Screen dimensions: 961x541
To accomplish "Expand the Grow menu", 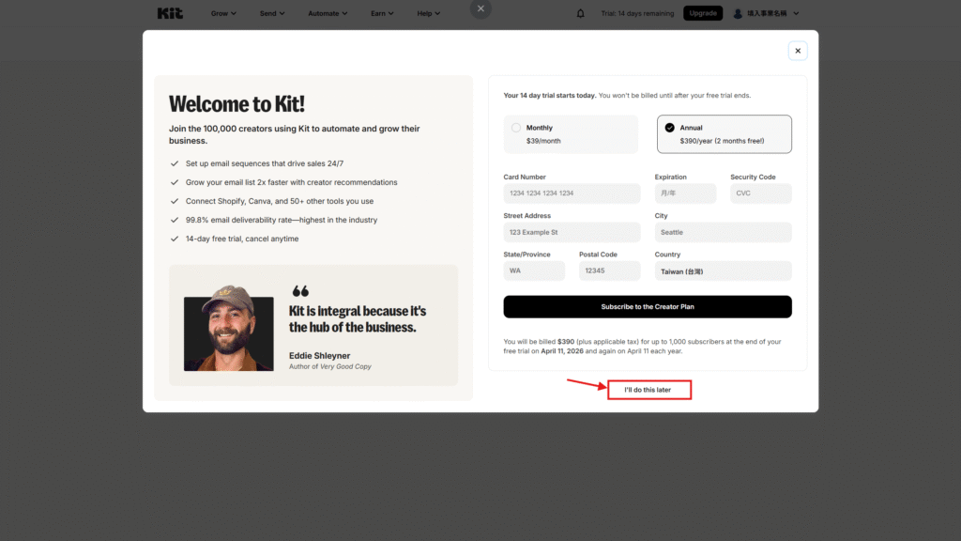I will pyautogui.click(x=223, y=13).
